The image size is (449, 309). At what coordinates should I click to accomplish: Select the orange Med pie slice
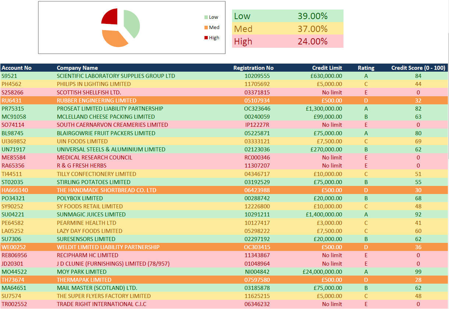114,38
